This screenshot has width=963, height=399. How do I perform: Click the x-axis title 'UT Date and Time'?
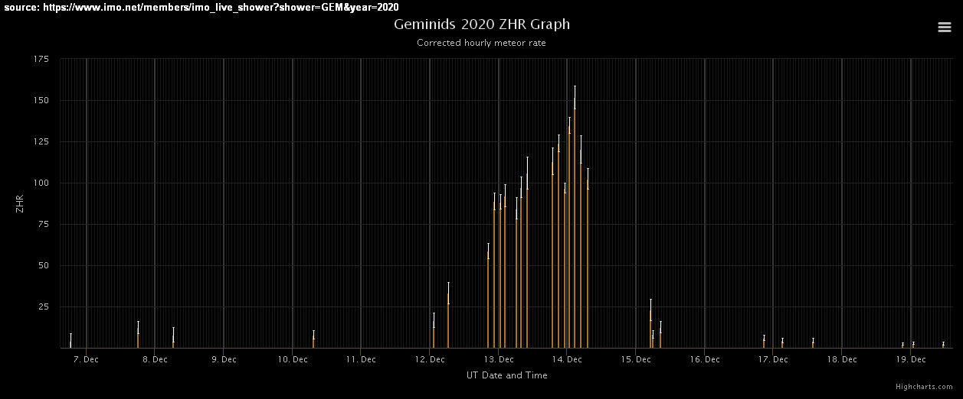507,375
